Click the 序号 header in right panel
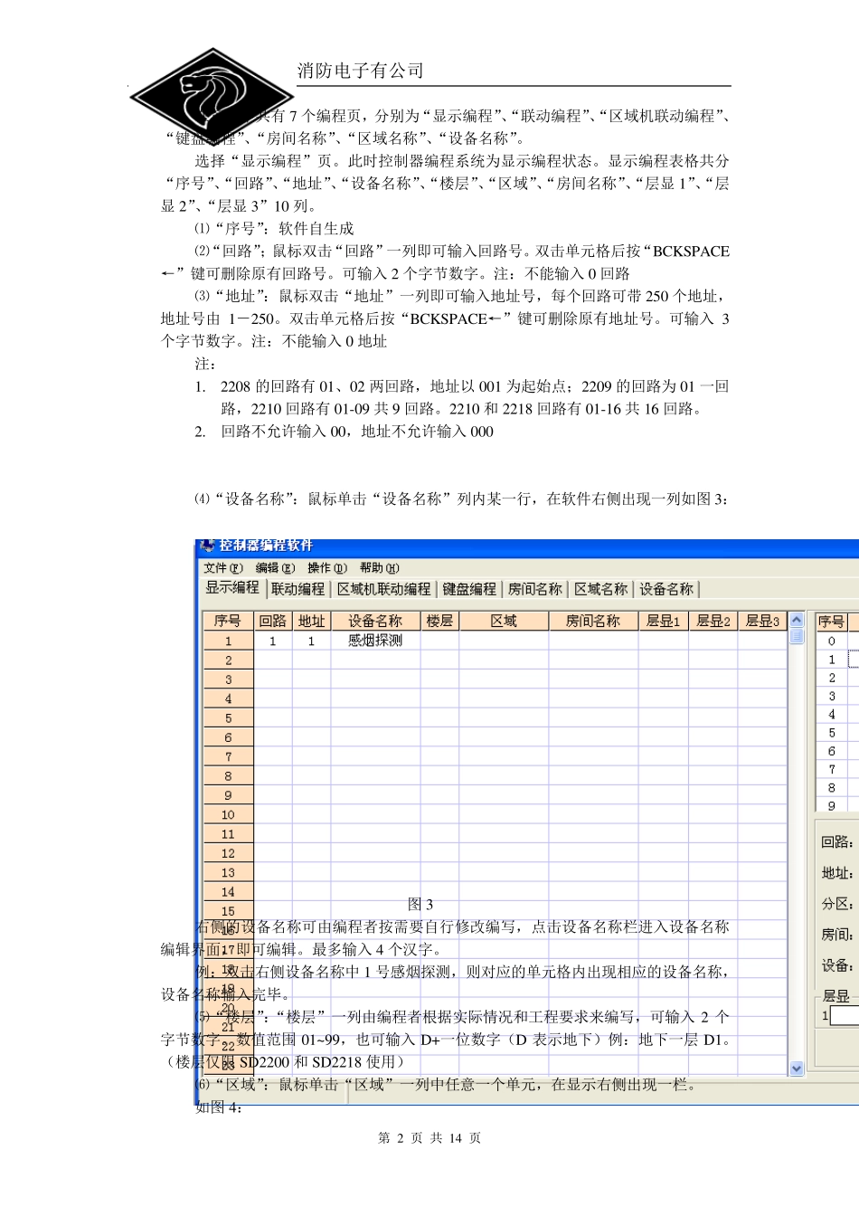859x1216 pixels. click(832, 621)
